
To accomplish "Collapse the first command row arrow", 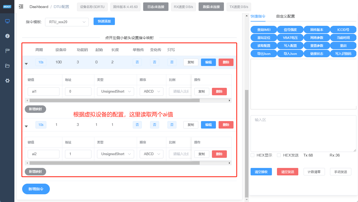I will coord(26,64).
